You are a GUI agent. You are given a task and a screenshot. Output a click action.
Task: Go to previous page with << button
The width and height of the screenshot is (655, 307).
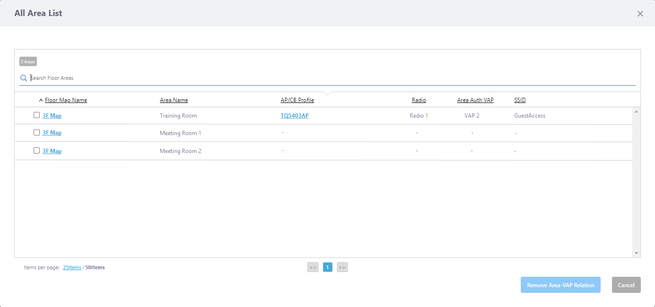tap(313, 267)
